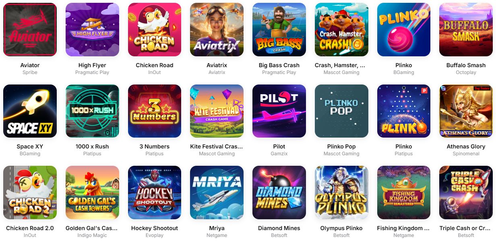Open the Space XY rocket icon
The height and width of the screenshot is (245, 496).
30,111
